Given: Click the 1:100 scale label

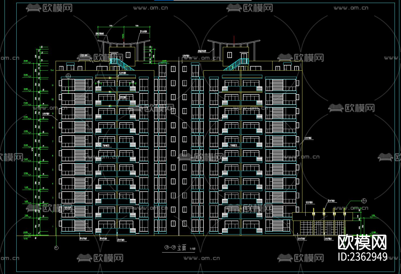Looking at the screenshot, I should point(192,249).
